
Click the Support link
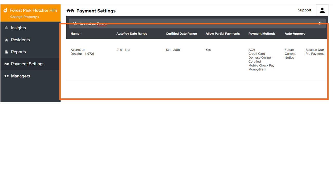click(304, 10)
